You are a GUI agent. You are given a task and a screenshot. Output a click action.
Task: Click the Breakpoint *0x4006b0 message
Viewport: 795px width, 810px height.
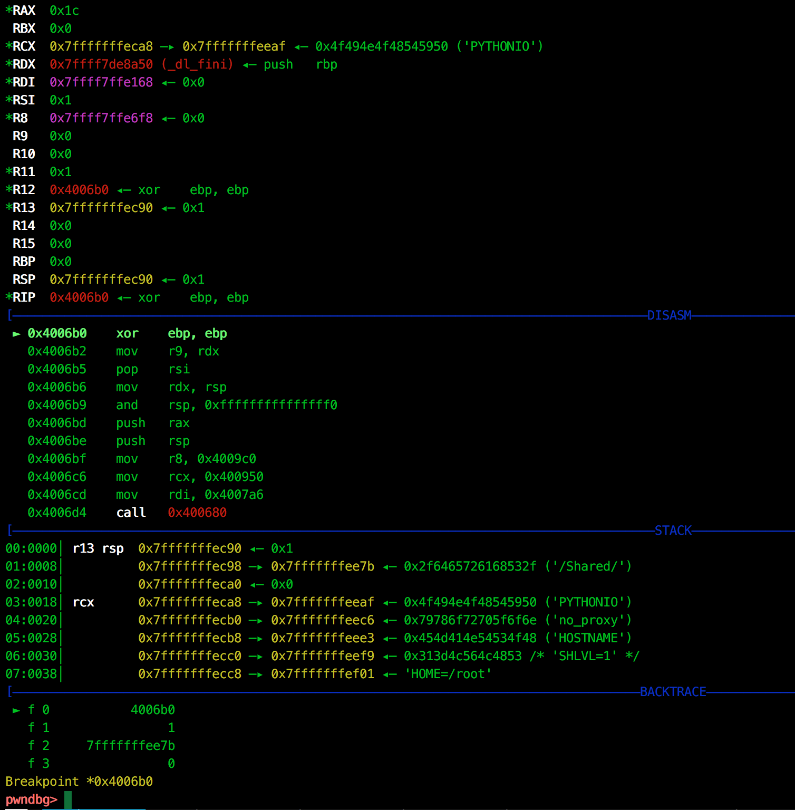click(x=79, y=782)
